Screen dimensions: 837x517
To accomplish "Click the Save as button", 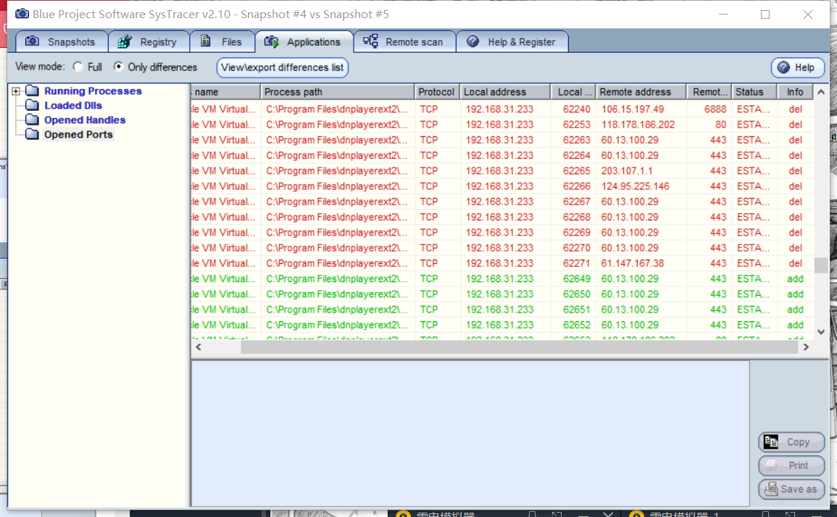I will [x=791, y=489].
